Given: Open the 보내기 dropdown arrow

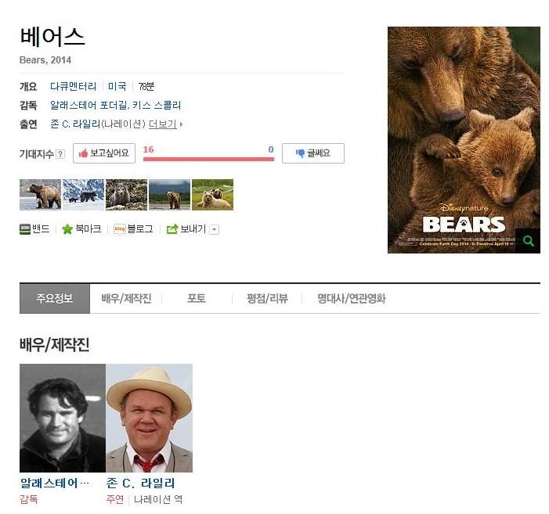Looking at the screenshot, I should pyautogui.click(x=215, y=230).
